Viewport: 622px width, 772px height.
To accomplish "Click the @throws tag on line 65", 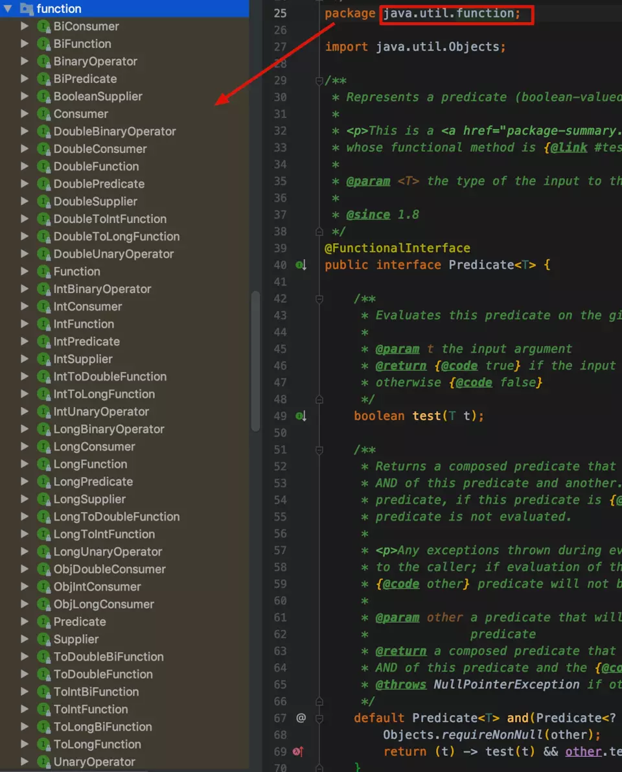I will point(400,684).
